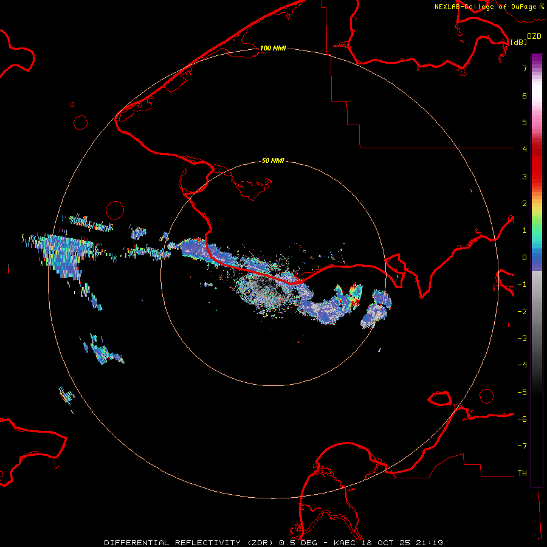Image resolution: width=547 pixels, height=547 pixels.
Task: Click the '0.5 DEG' elevation text
Action: [298, 543]
